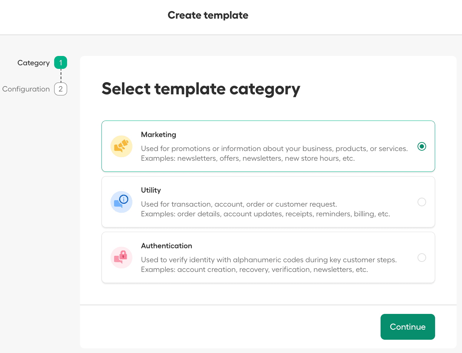Image resolution: width=462 pixels, height=353 pixels.
Task: Click the yellow Marketing megaphone icon
Action: coord(121,146)
